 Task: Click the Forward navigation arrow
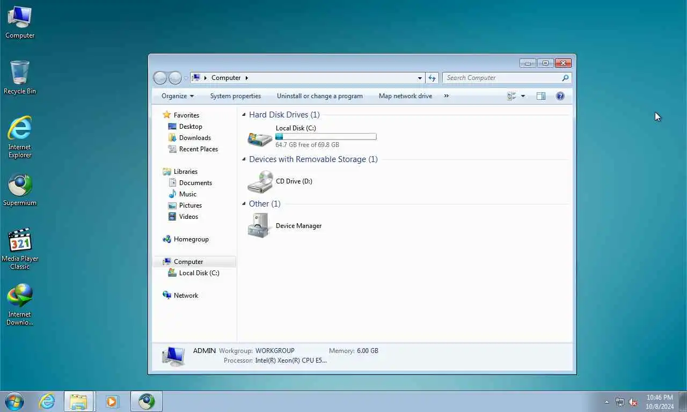point(175,78)
